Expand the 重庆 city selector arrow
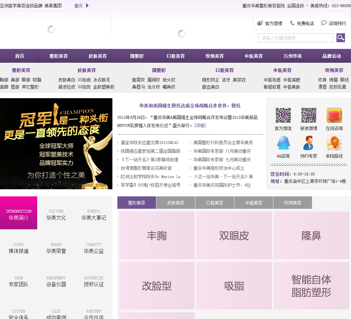Image resolution: width=351 pixels, height=319 pixels. click(87, 6)
